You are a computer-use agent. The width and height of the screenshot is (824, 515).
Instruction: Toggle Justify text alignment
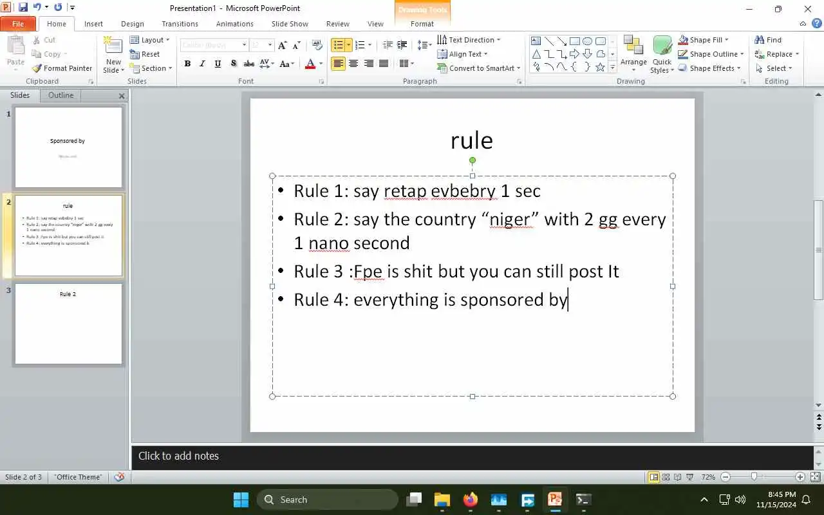384,63
